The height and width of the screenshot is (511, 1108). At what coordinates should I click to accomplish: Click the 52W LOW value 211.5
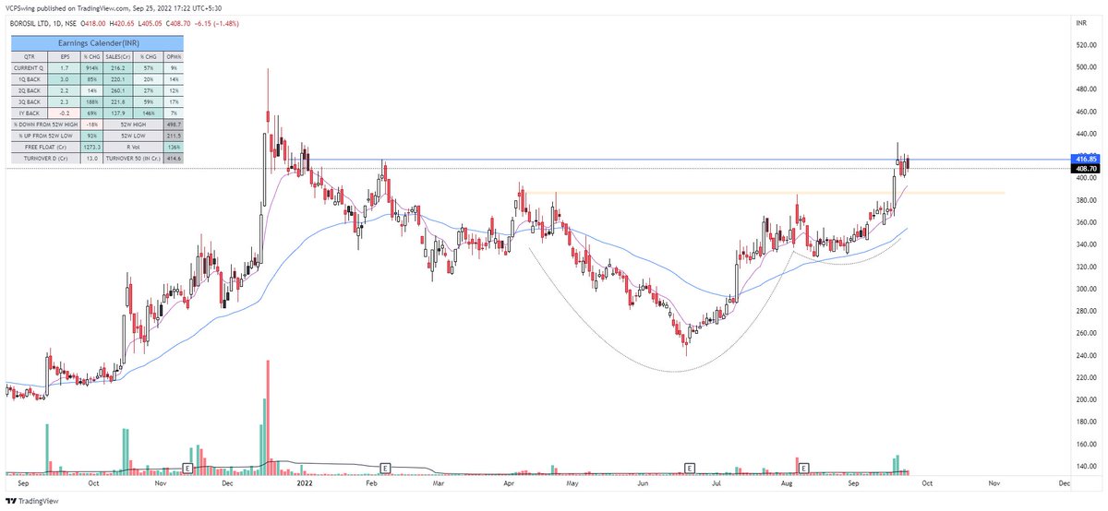174,135
